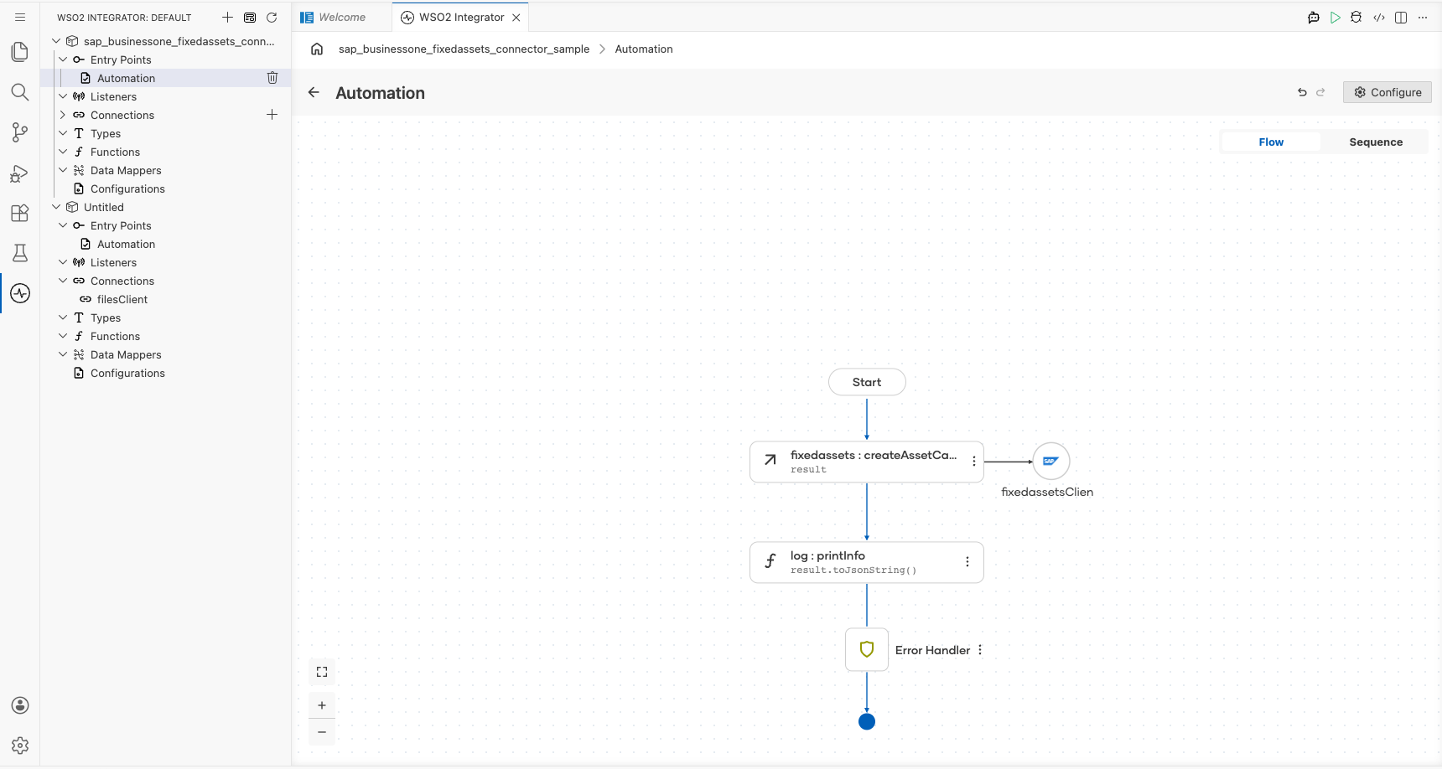
Task: Switch to the Welcome tab
Action: (342, 17)
